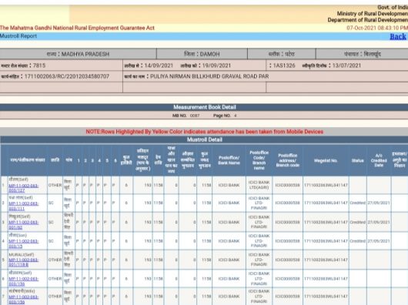Click the Credited status in row 3
408x305 pixels.
(x=357, y=223)
